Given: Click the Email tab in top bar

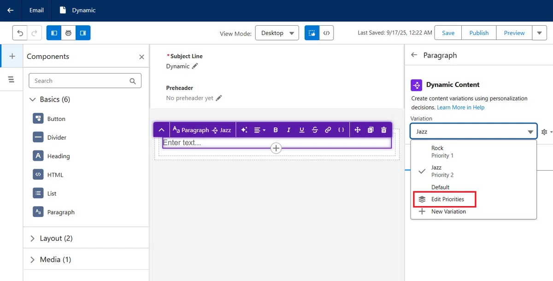Looking at the screenshot, I should pyautogui.click(x=37, y=10).
